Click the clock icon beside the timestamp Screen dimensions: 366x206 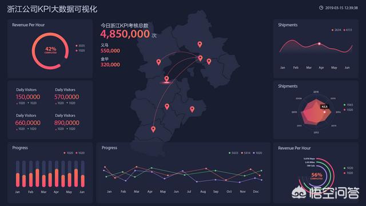(321, 7)
